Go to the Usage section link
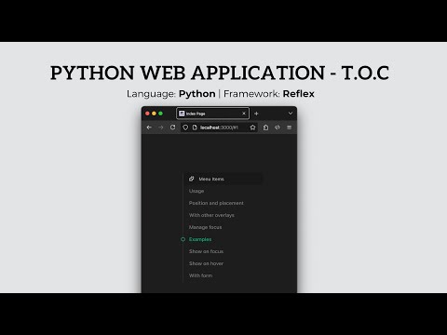 (x=196, y=191)
